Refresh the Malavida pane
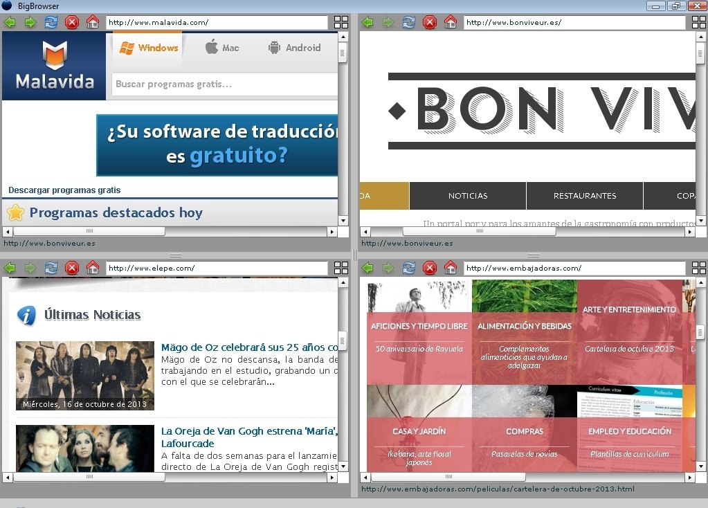This screenshot has width=708, height=508. click(x=51, y=22)
